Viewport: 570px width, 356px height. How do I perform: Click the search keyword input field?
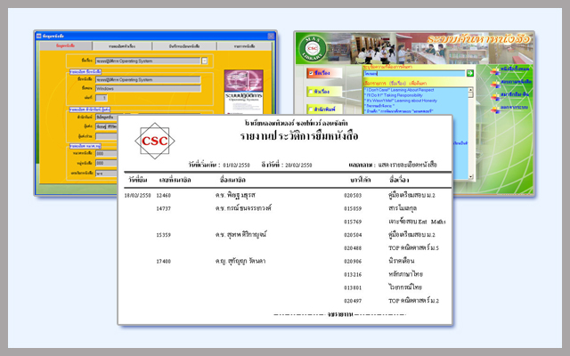pyautogui.click(x=414, y=73)
